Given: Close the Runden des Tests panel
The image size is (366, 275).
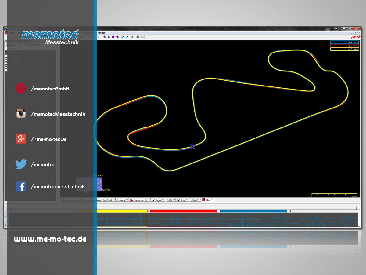Looking at the screenshot, I should pos(5,204).
